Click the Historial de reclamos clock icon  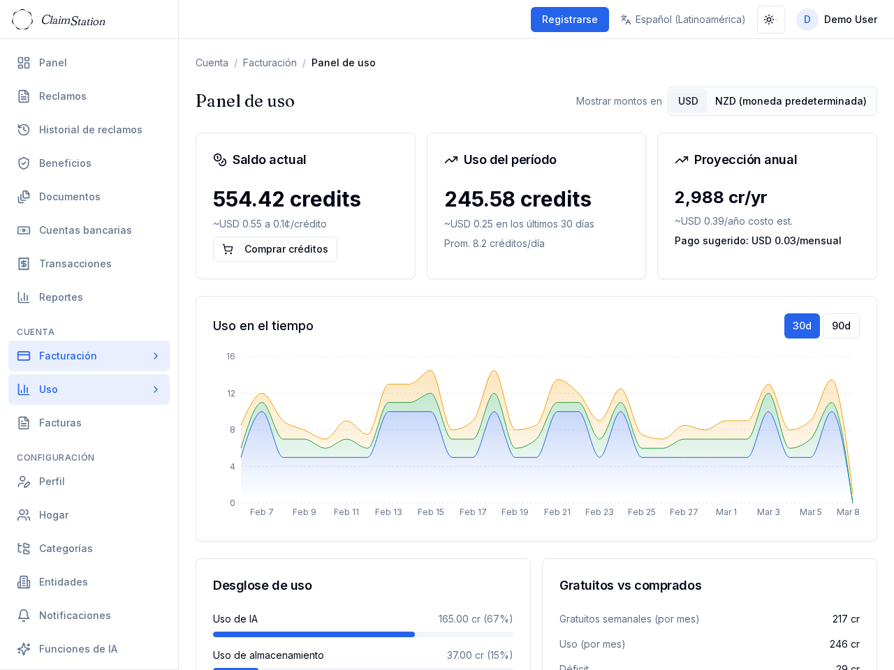pos(24,130)
